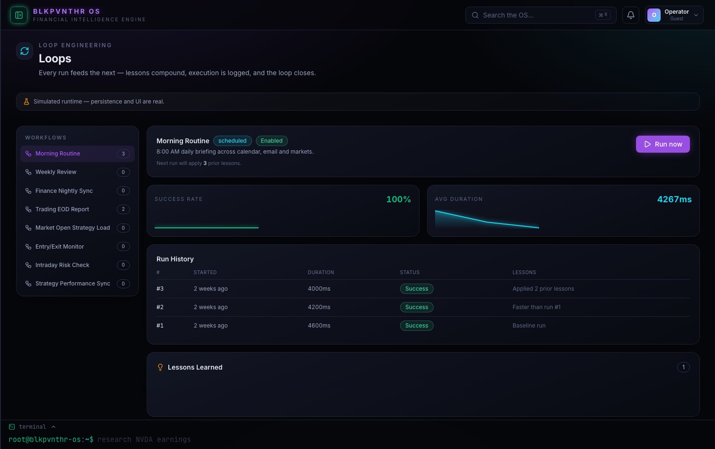
Task: Click the Run now button
Action: [x=663, y=144]
